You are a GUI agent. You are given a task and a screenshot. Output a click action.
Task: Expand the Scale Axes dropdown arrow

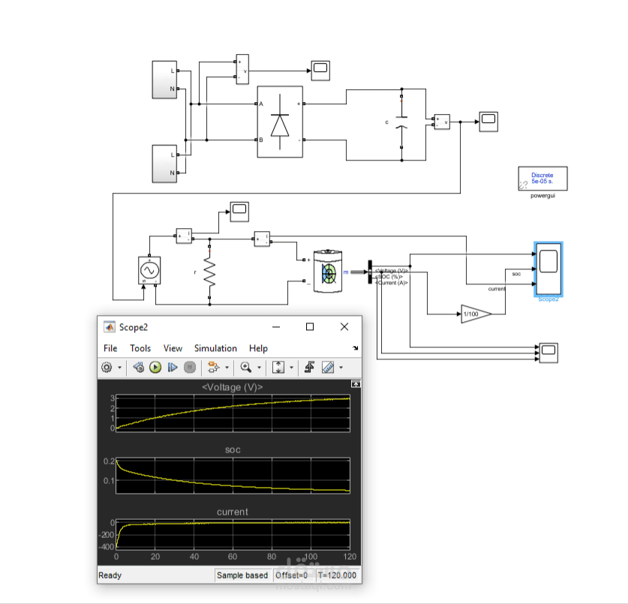coord(291,368)
